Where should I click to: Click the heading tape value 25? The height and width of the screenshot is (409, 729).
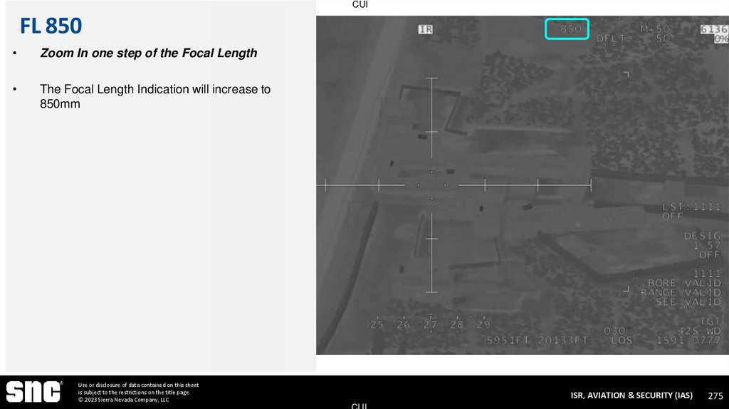(377, 325)
